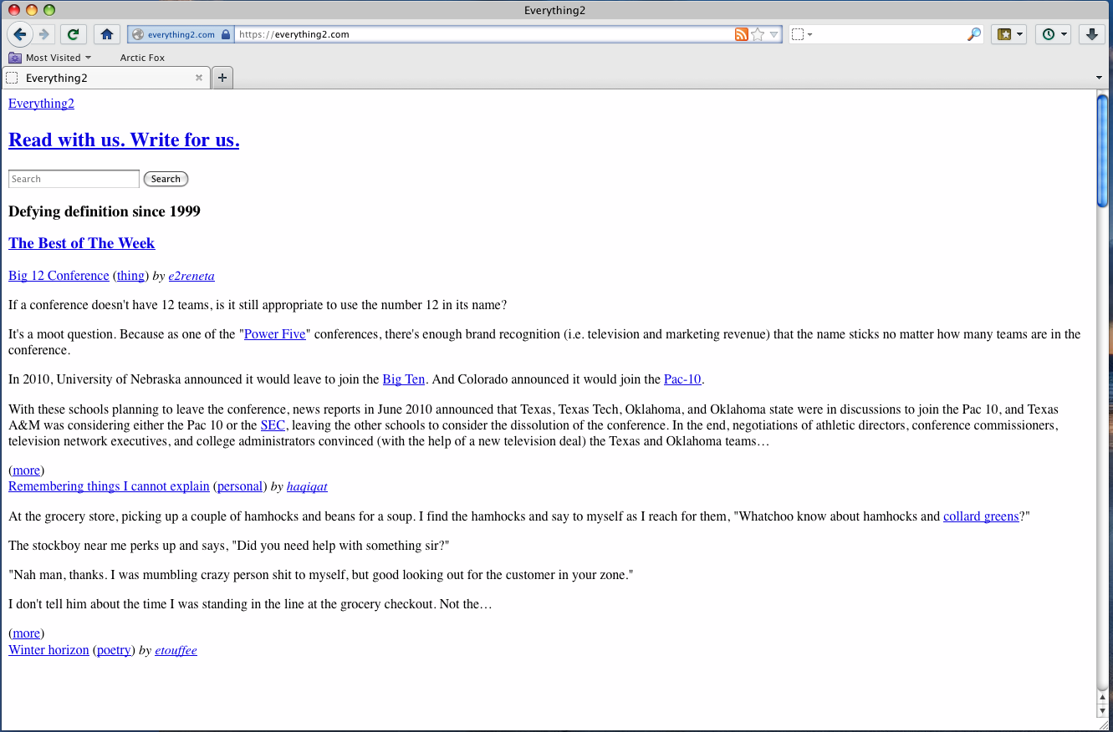Click the everything2.com site identity badge

point(181,34)
